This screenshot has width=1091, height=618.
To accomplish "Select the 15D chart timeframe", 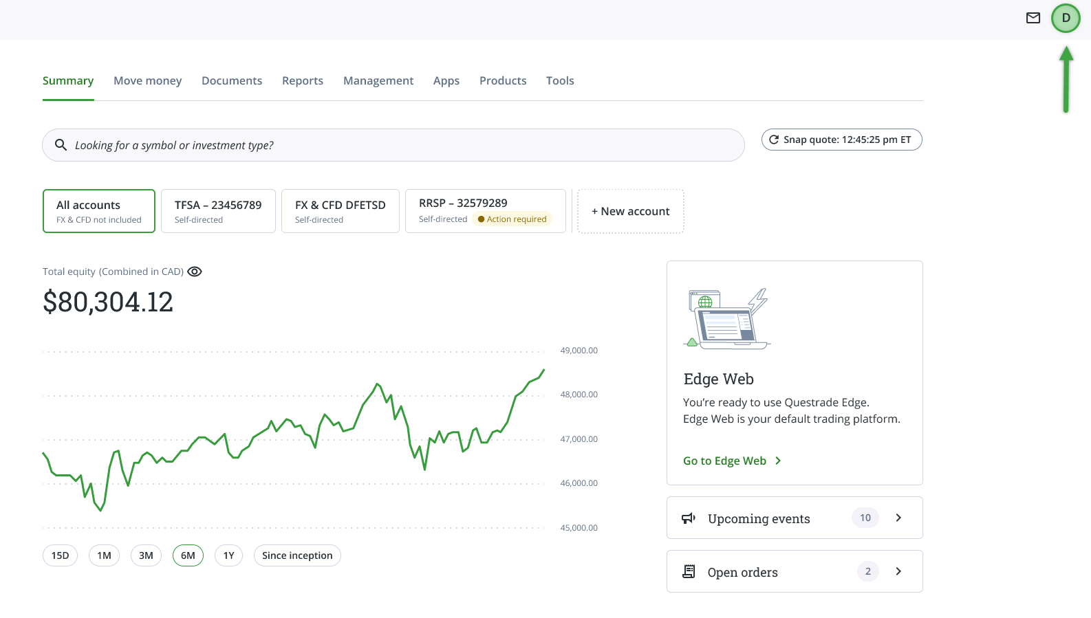I will click(60, 555).
